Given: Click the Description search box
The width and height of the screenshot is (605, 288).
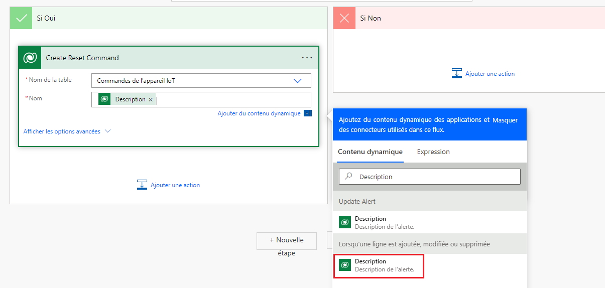Looking at the screenshot, I should click(x=430, y=177).
